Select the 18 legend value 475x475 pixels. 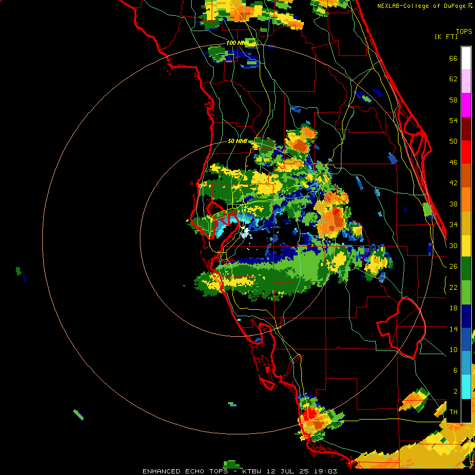point(453,308)
